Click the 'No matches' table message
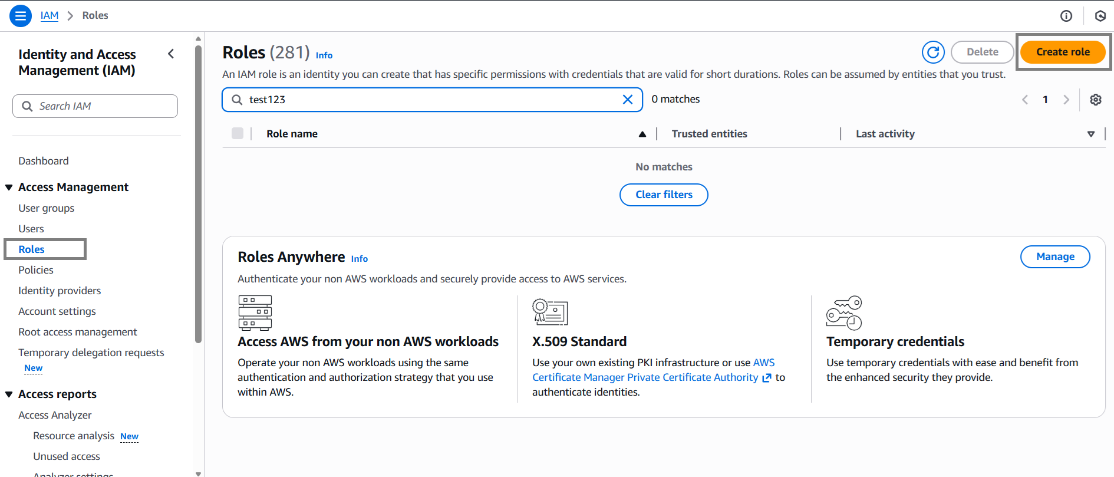 664,167
